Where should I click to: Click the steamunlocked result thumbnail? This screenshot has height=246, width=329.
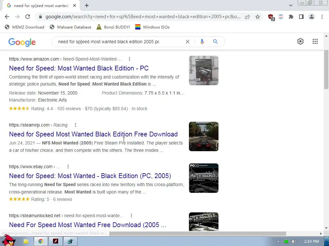(203, 222)
